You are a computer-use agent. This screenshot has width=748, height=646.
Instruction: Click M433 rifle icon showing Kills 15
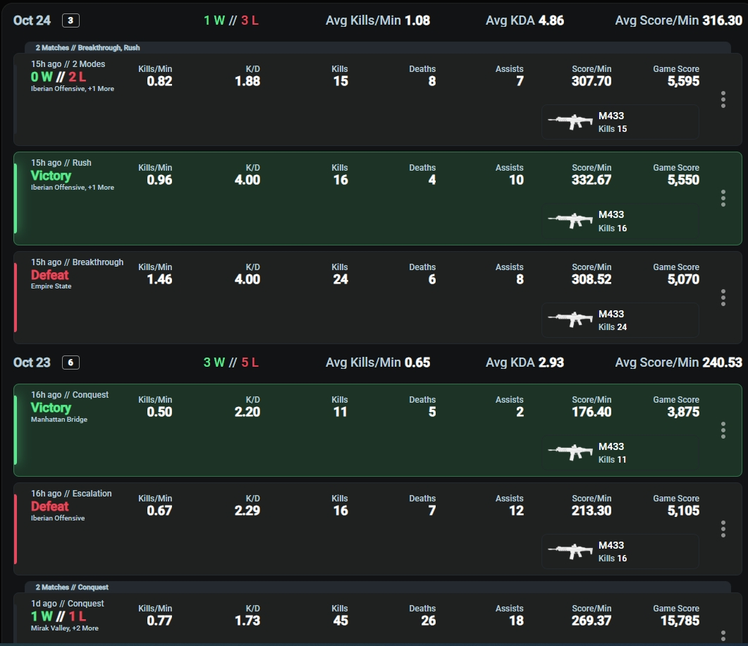[570, 122]
